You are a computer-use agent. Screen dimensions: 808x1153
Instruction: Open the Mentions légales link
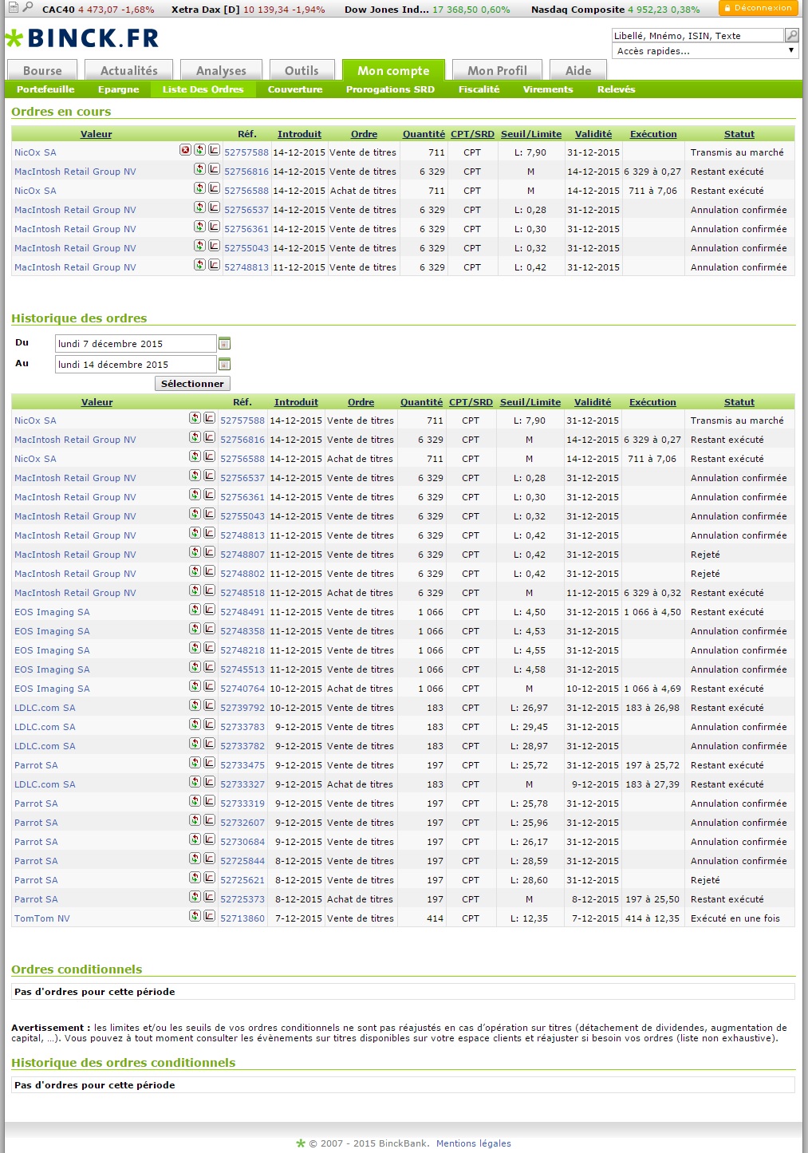coord(473,1143)
